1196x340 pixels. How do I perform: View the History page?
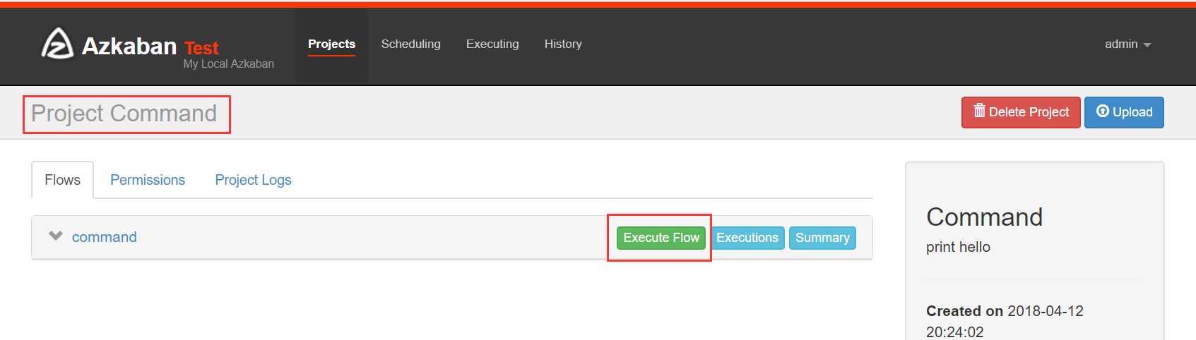click(x=563, y=44)
